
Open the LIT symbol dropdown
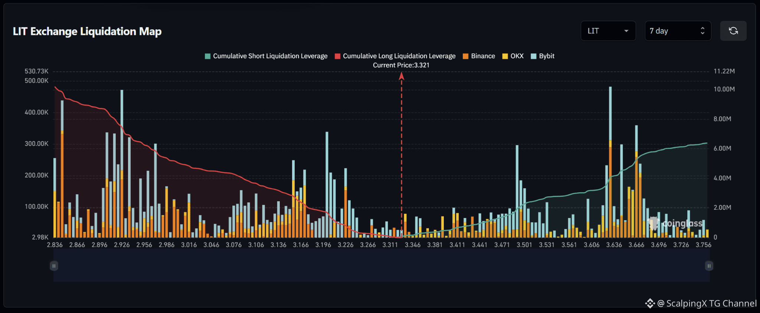[608, 31]
